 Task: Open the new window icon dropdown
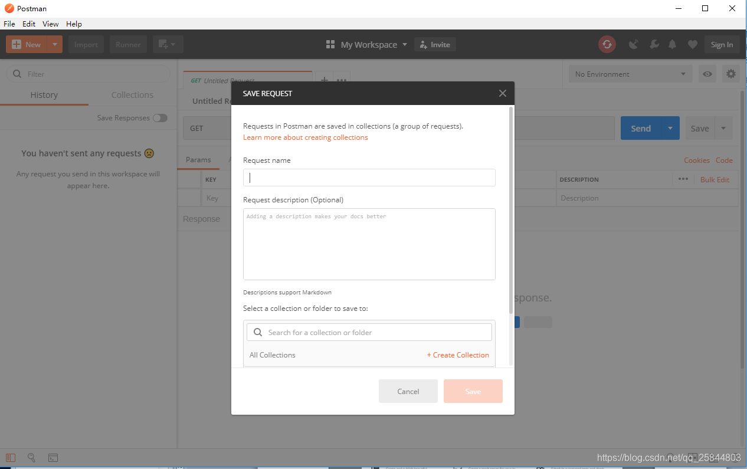168,44
